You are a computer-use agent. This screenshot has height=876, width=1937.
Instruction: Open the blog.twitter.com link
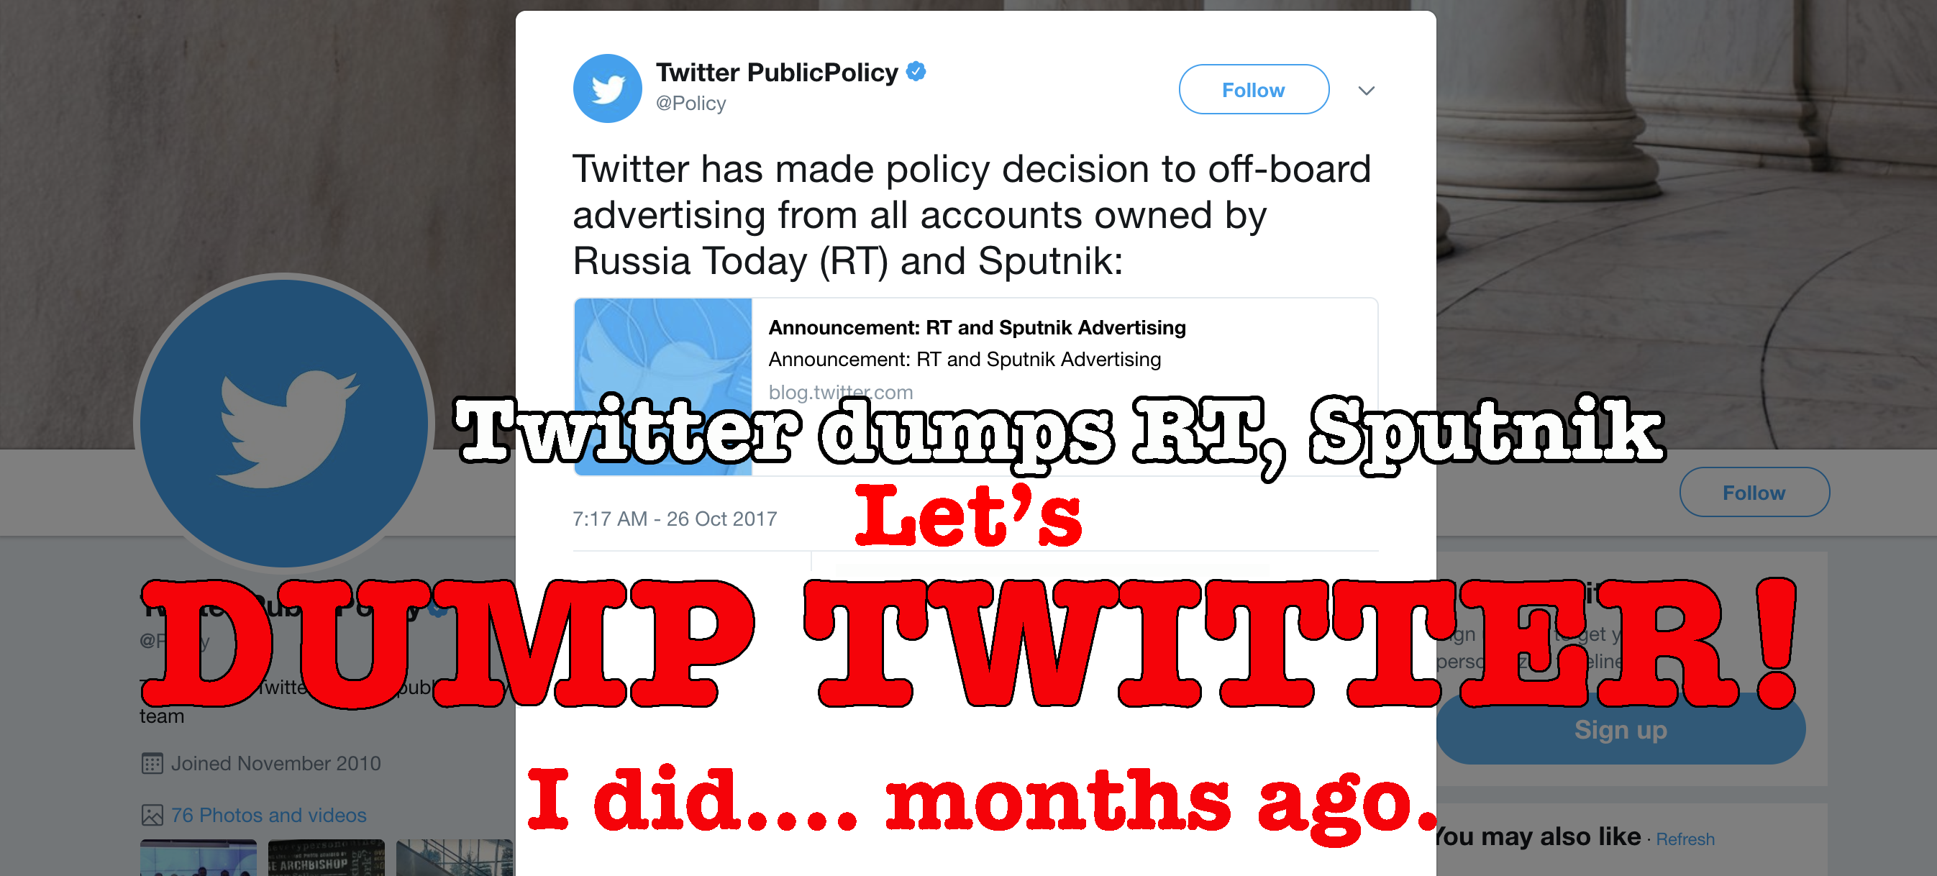840,392
